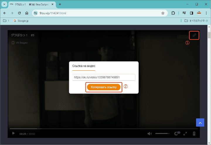Screen dimensions: 211x145
Task: Open the browser extensions puzzle icon
Action: (173, 13)
